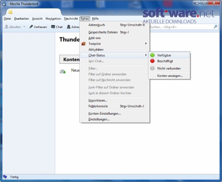Viewport: 222px width, 182px height.
Task: Choose Importieren... from the menu
Action: [115, 100]
